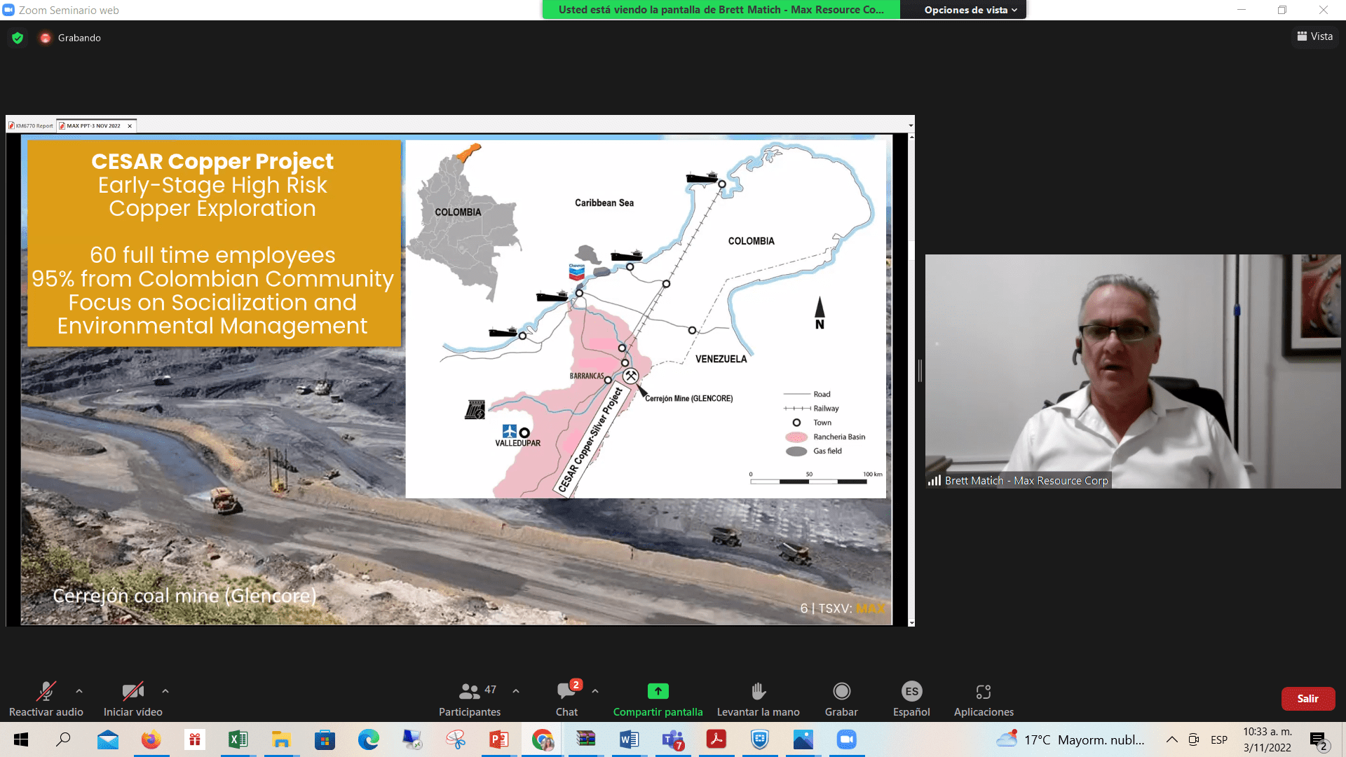Image resolution: width=1346 pixels, height=757 pixels.
Task: Open the Mail app in taskbar
Action: point(108,739)
